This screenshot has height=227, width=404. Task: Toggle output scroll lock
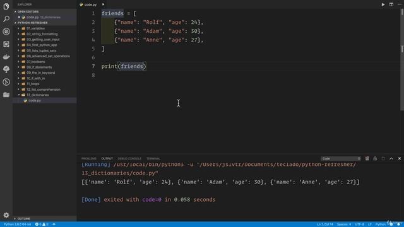(x=375, y=158)
